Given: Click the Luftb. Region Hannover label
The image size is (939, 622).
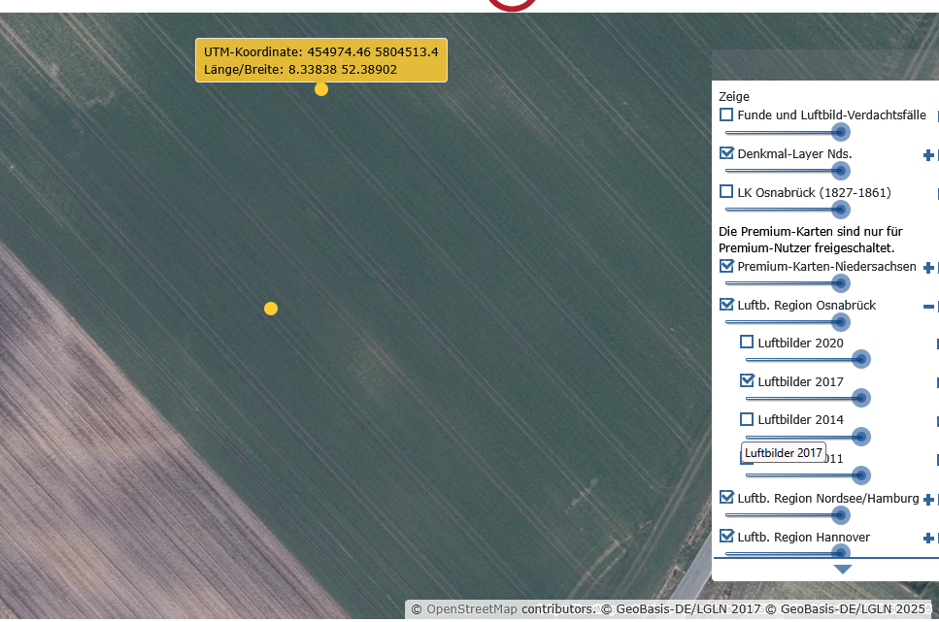Looking at the screenshot, I should (803, 537).
